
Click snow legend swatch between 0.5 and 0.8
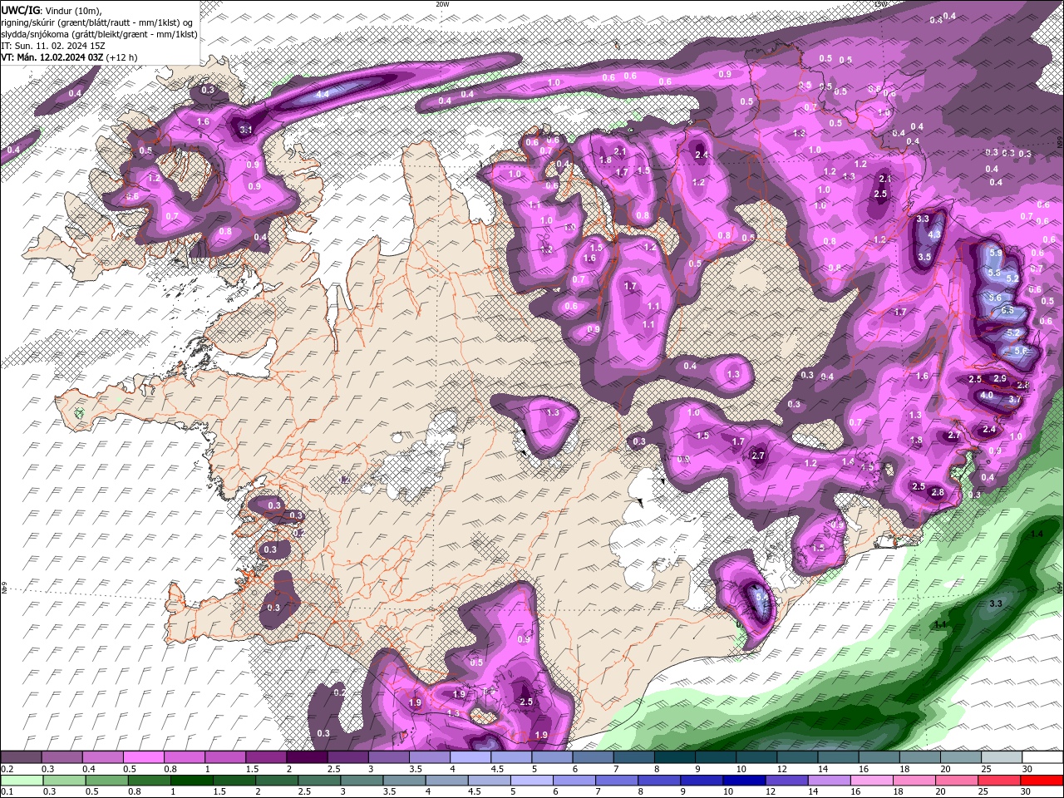click(x=143, y=757)
